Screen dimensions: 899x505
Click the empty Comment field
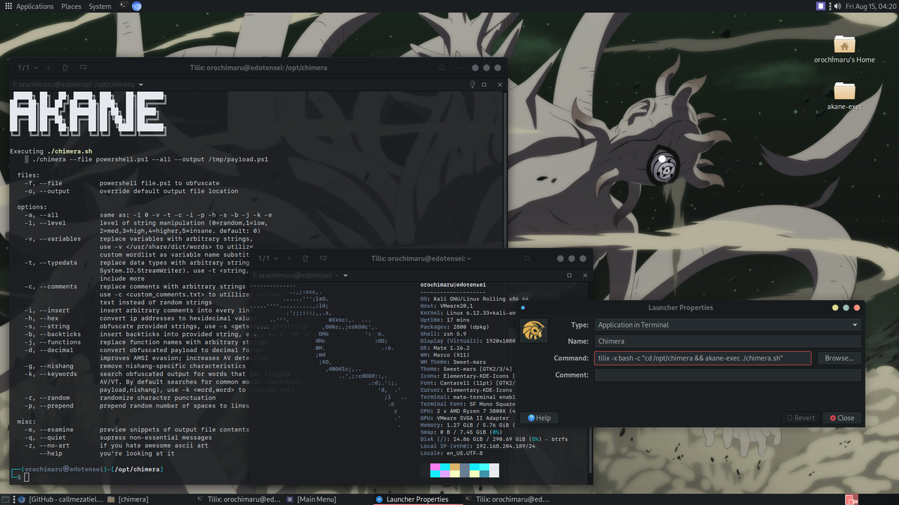(x=728, y=375)
